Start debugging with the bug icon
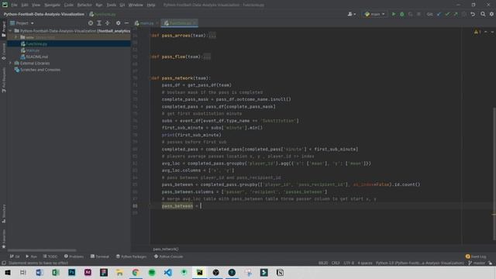 pos(401,14)
